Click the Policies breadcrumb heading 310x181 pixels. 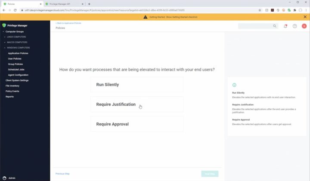coord(60,28)
